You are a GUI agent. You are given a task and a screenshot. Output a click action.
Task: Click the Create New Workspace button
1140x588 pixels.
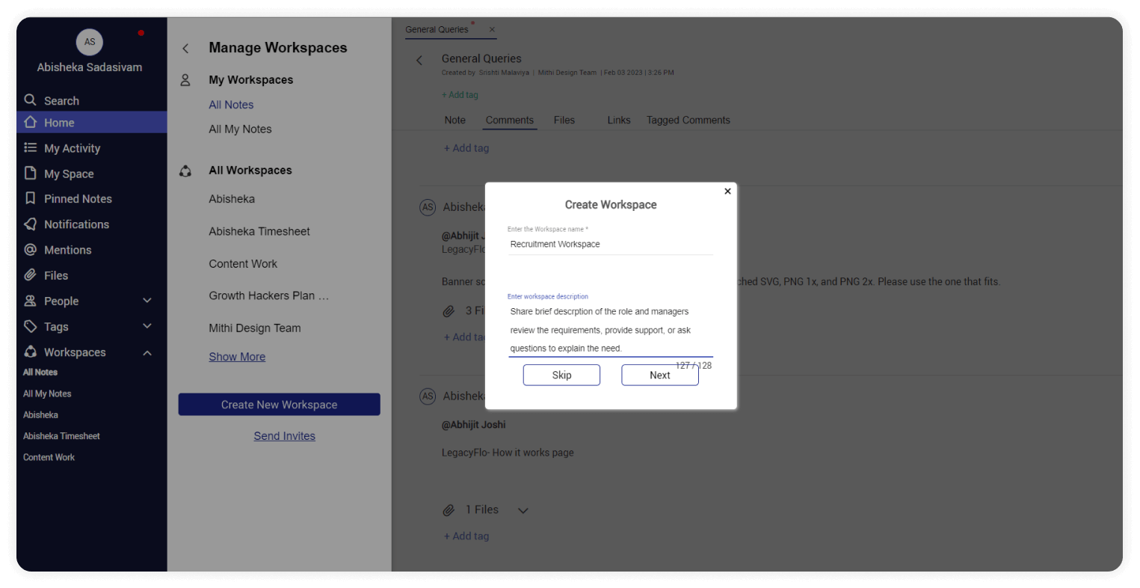(x=279, y=405)
